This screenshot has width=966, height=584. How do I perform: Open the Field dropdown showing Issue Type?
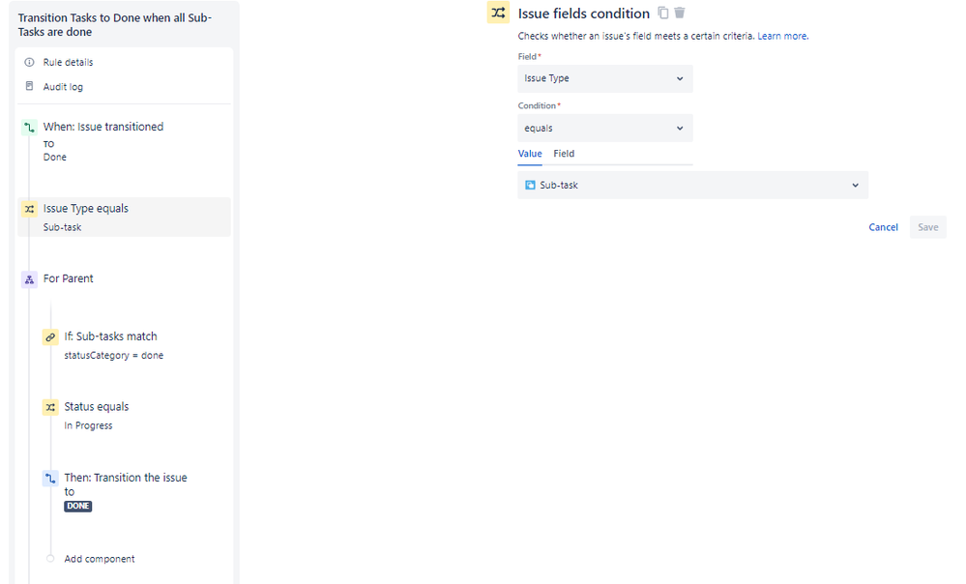(x=604, y=78)
